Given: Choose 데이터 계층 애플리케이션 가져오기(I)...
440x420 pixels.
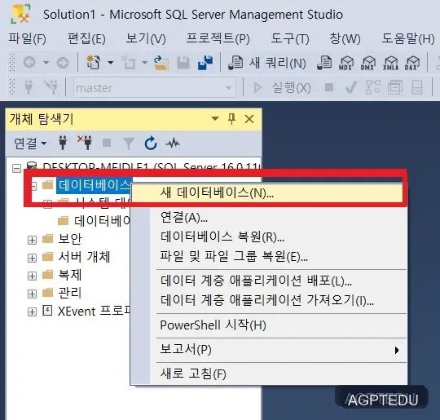Looking at the screenshot, I should (269, 300).
